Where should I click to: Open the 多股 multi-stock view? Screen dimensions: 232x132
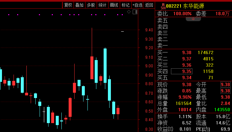click(91, 5)
